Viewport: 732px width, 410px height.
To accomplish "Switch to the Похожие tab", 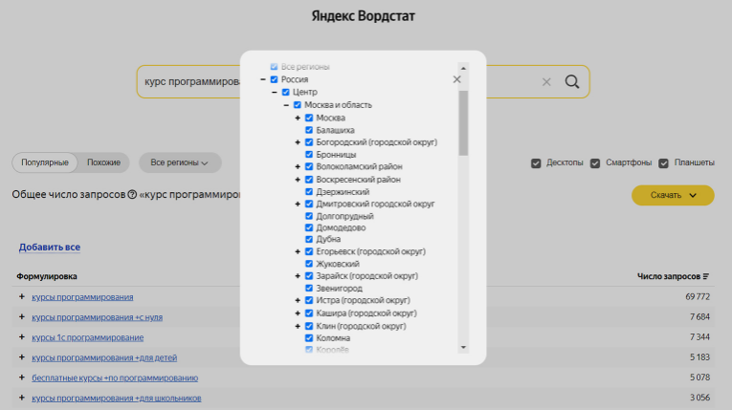I will (103, 162).
